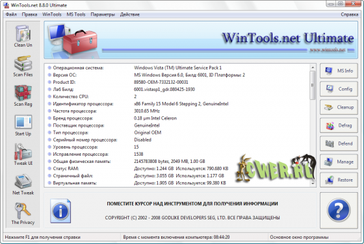Open the Restore tool

pos(339,180)
